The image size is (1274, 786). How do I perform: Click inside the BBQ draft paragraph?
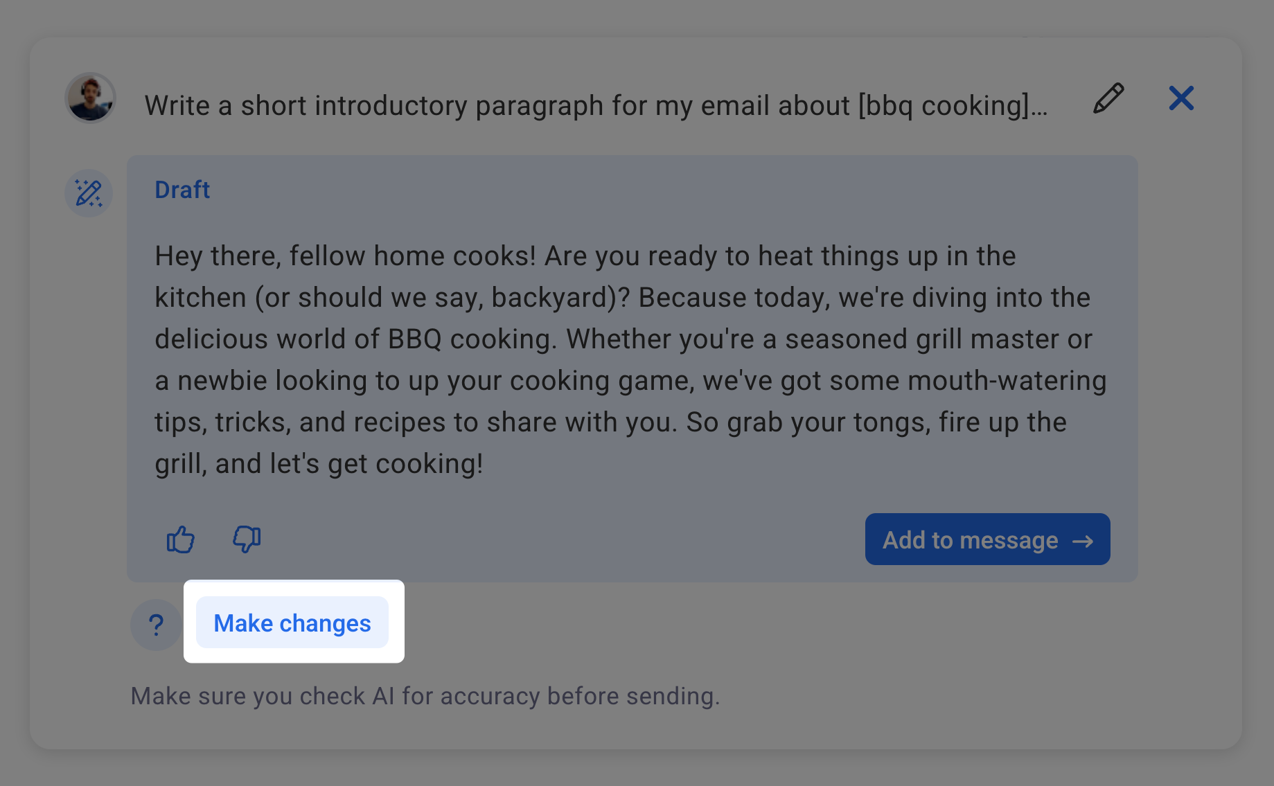[x=623, y=359]
